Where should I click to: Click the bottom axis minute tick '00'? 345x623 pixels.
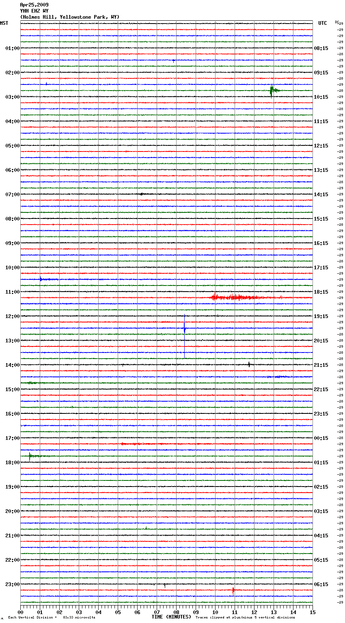click(20, 612)
